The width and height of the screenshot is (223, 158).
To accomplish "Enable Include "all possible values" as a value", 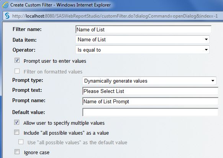I will (x=16, y=132).
